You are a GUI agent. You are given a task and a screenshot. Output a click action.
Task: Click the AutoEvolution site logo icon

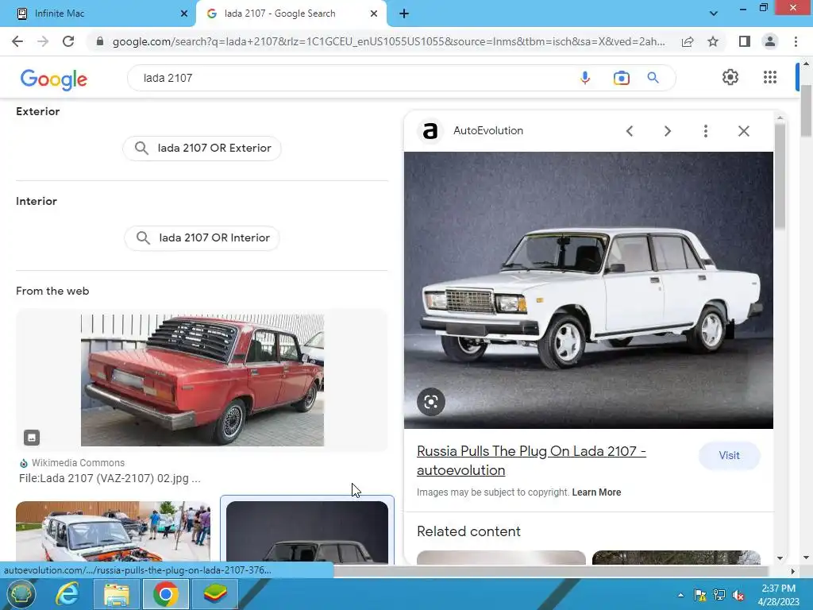tap(430, 131)
